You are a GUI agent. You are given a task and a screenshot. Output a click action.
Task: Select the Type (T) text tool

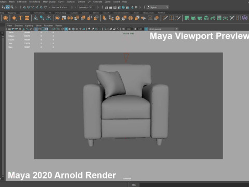pyautogui.click(x=20, y=18)
